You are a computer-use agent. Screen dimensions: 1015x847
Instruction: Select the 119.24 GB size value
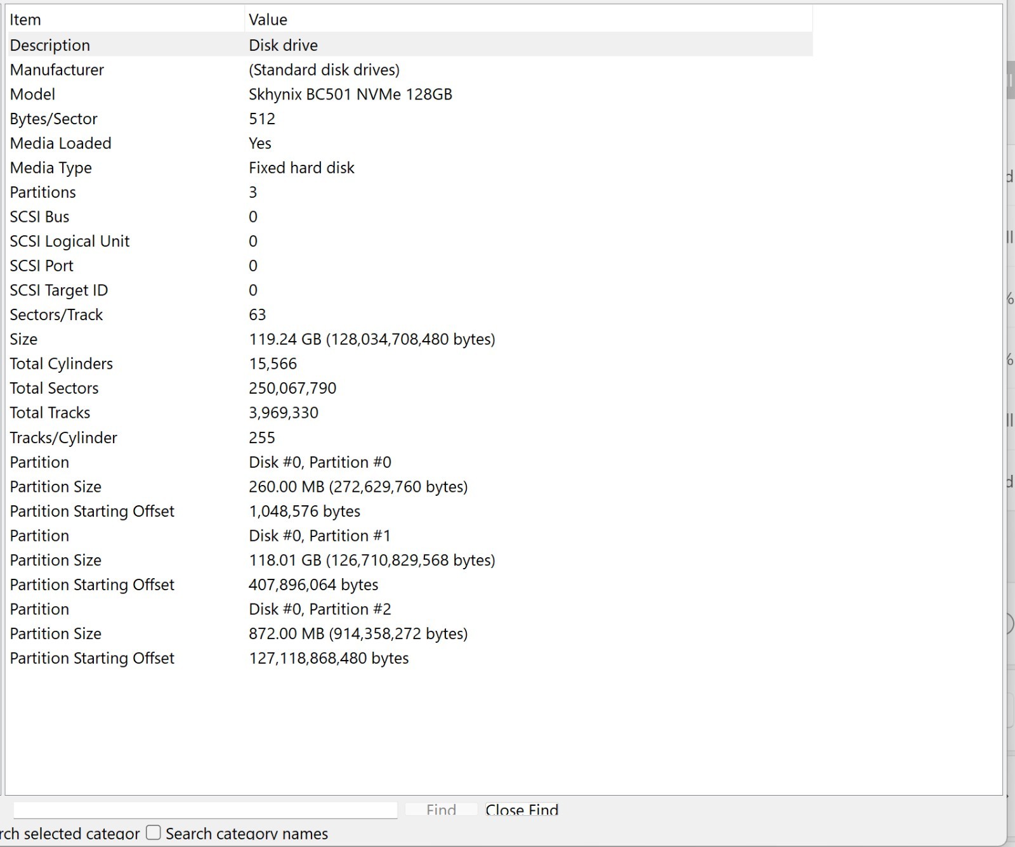[x=372, y=339]
